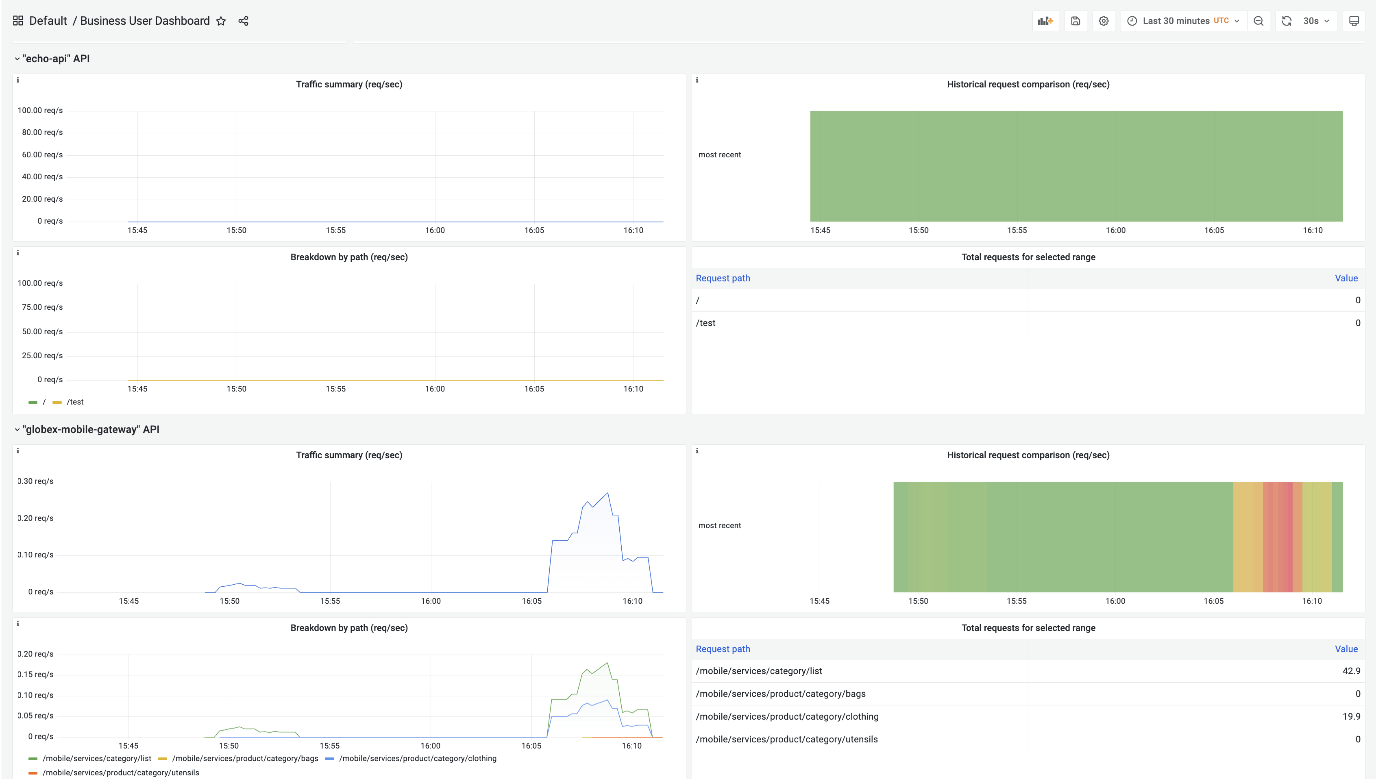
Task: Open echo-api Total requests panel title menu
Action: pos(1028,257)
